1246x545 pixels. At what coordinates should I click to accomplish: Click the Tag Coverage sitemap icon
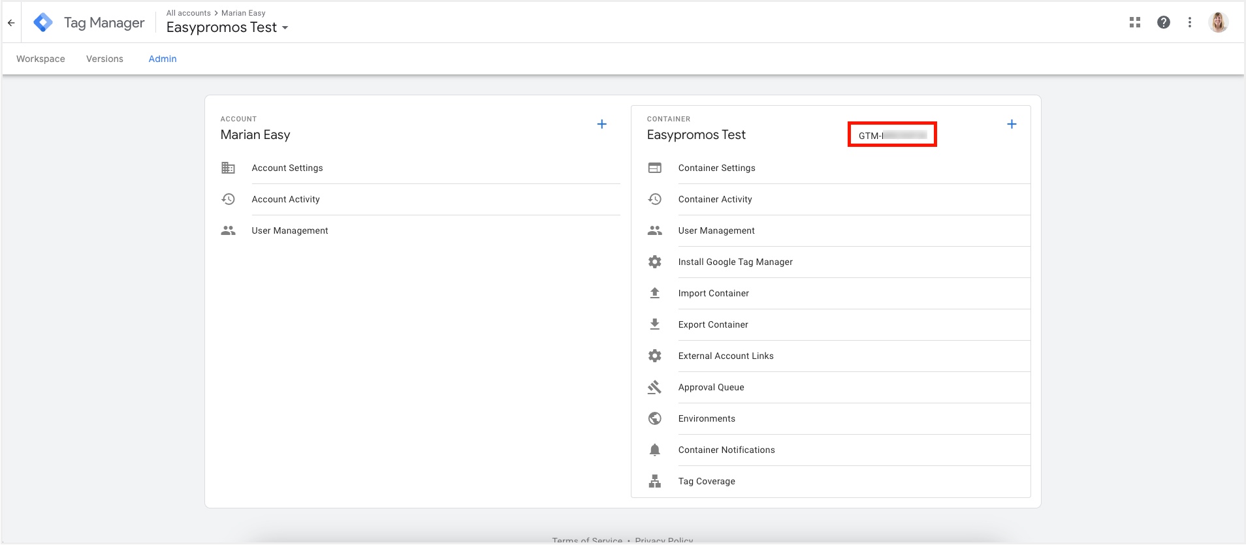pyautogui.click(x=655, y=481)
